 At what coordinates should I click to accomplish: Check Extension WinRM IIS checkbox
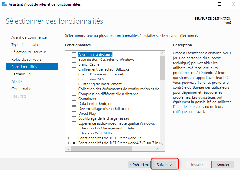[x=74, y=133]
